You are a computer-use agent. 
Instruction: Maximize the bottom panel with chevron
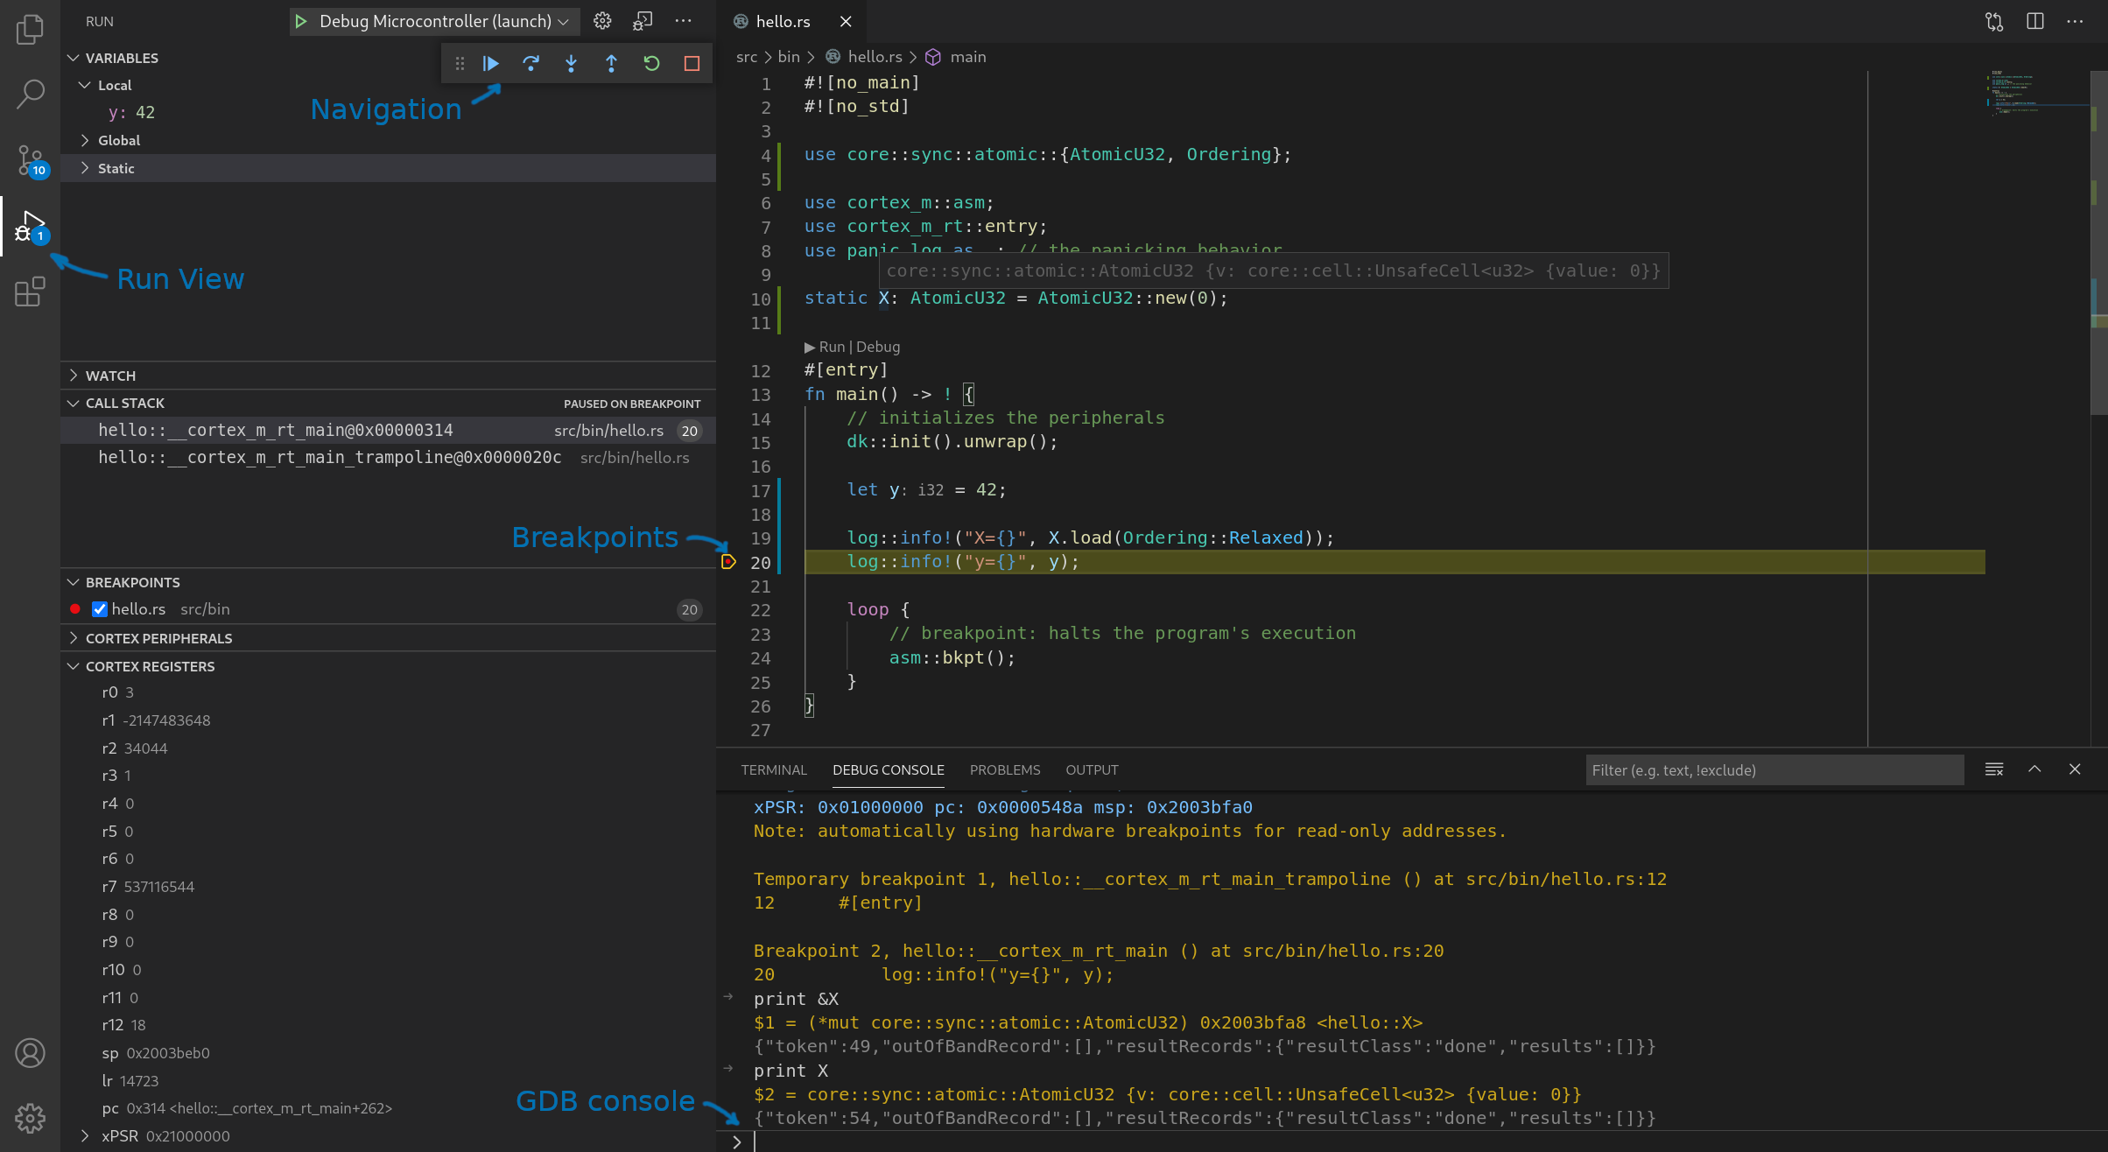point(2034,769)
